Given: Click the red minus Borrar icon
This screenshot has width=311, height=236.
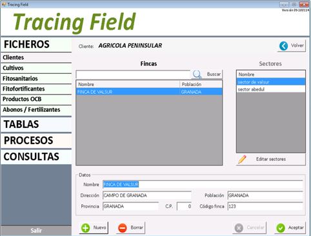Looking at the screenshot, I should click(x=123, y=228).
